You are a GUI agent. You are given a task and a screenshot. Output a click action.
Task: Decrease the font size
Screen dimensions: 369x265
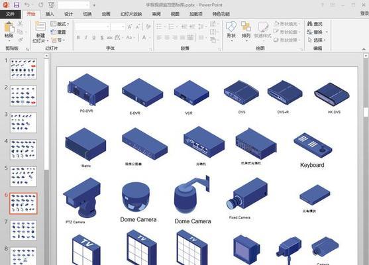pyautogui.click(x=138, y=26)
